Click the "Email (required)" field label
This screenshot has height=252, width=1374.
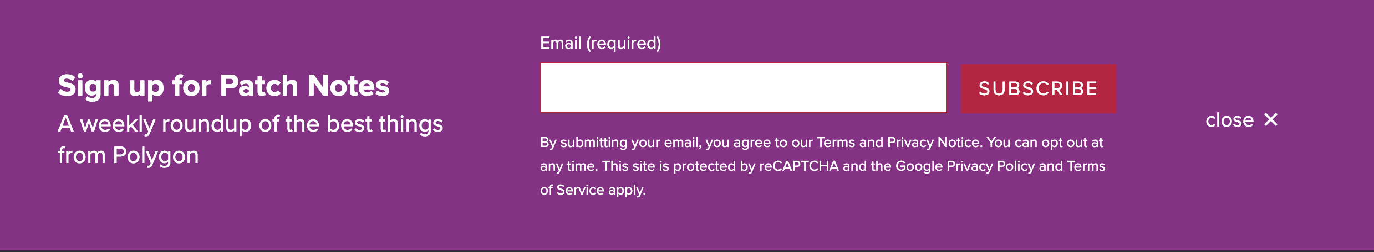601,43
